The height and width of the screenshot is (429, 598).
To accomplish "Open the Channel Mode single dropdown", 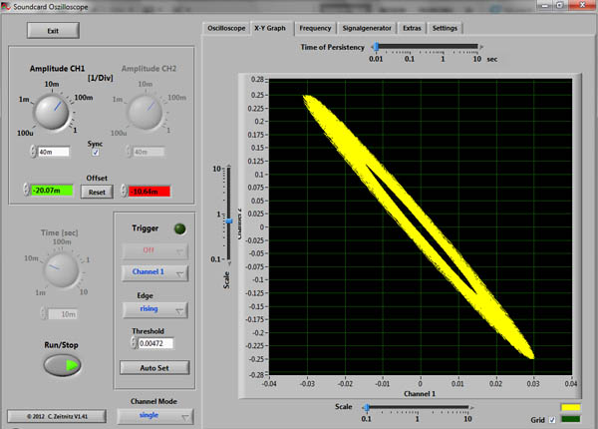I will pos(152,416).
